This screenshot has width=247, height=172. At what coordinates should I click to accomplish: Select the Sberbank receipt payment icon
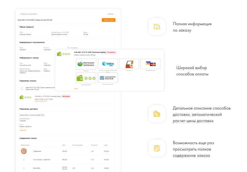click(x=86, y=63)
